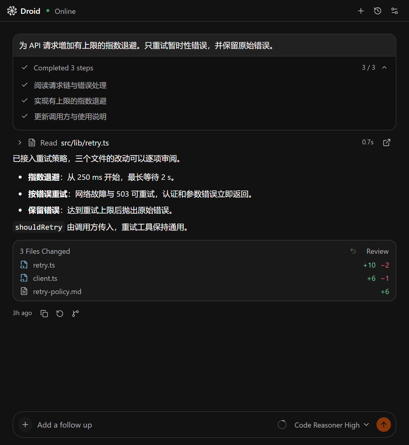Click the 3h ago timestamp
The width and height of the screenshot is (409, 445).
[22, 313]
